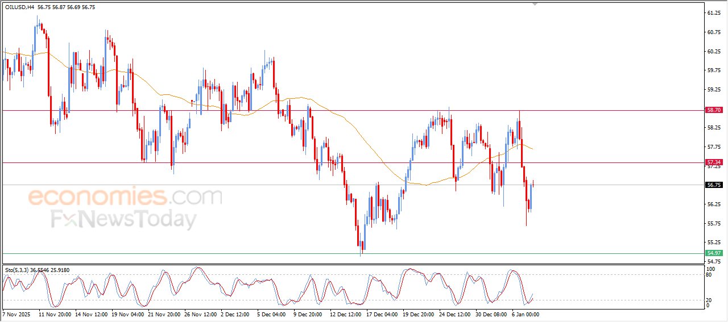Click the 9 Dec 20:00 date label
728x322 pixels.
(x=308, y=314)
